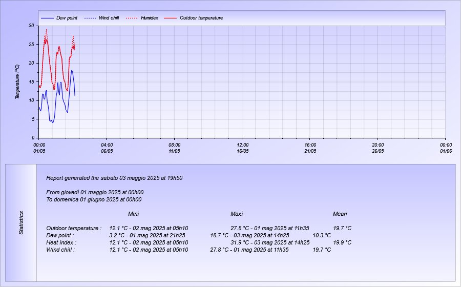Click the 15 value on the temperature axis
This screenshot has height=287, width=461.
(x=31, y=82)
